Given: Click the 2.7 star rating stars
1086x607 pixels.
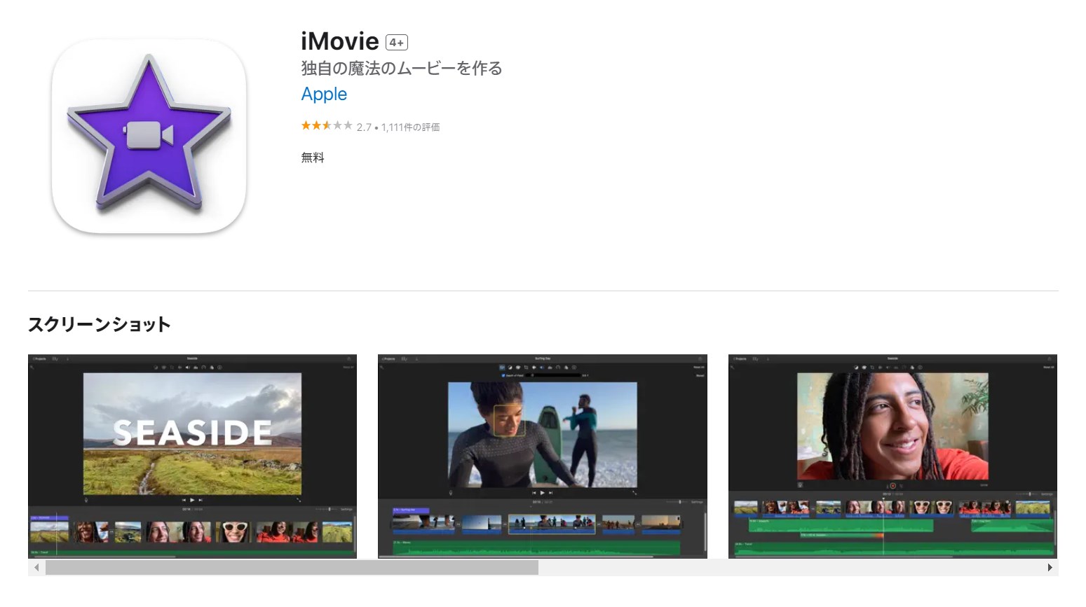Looking at the screenshot, I should [327, 126].
